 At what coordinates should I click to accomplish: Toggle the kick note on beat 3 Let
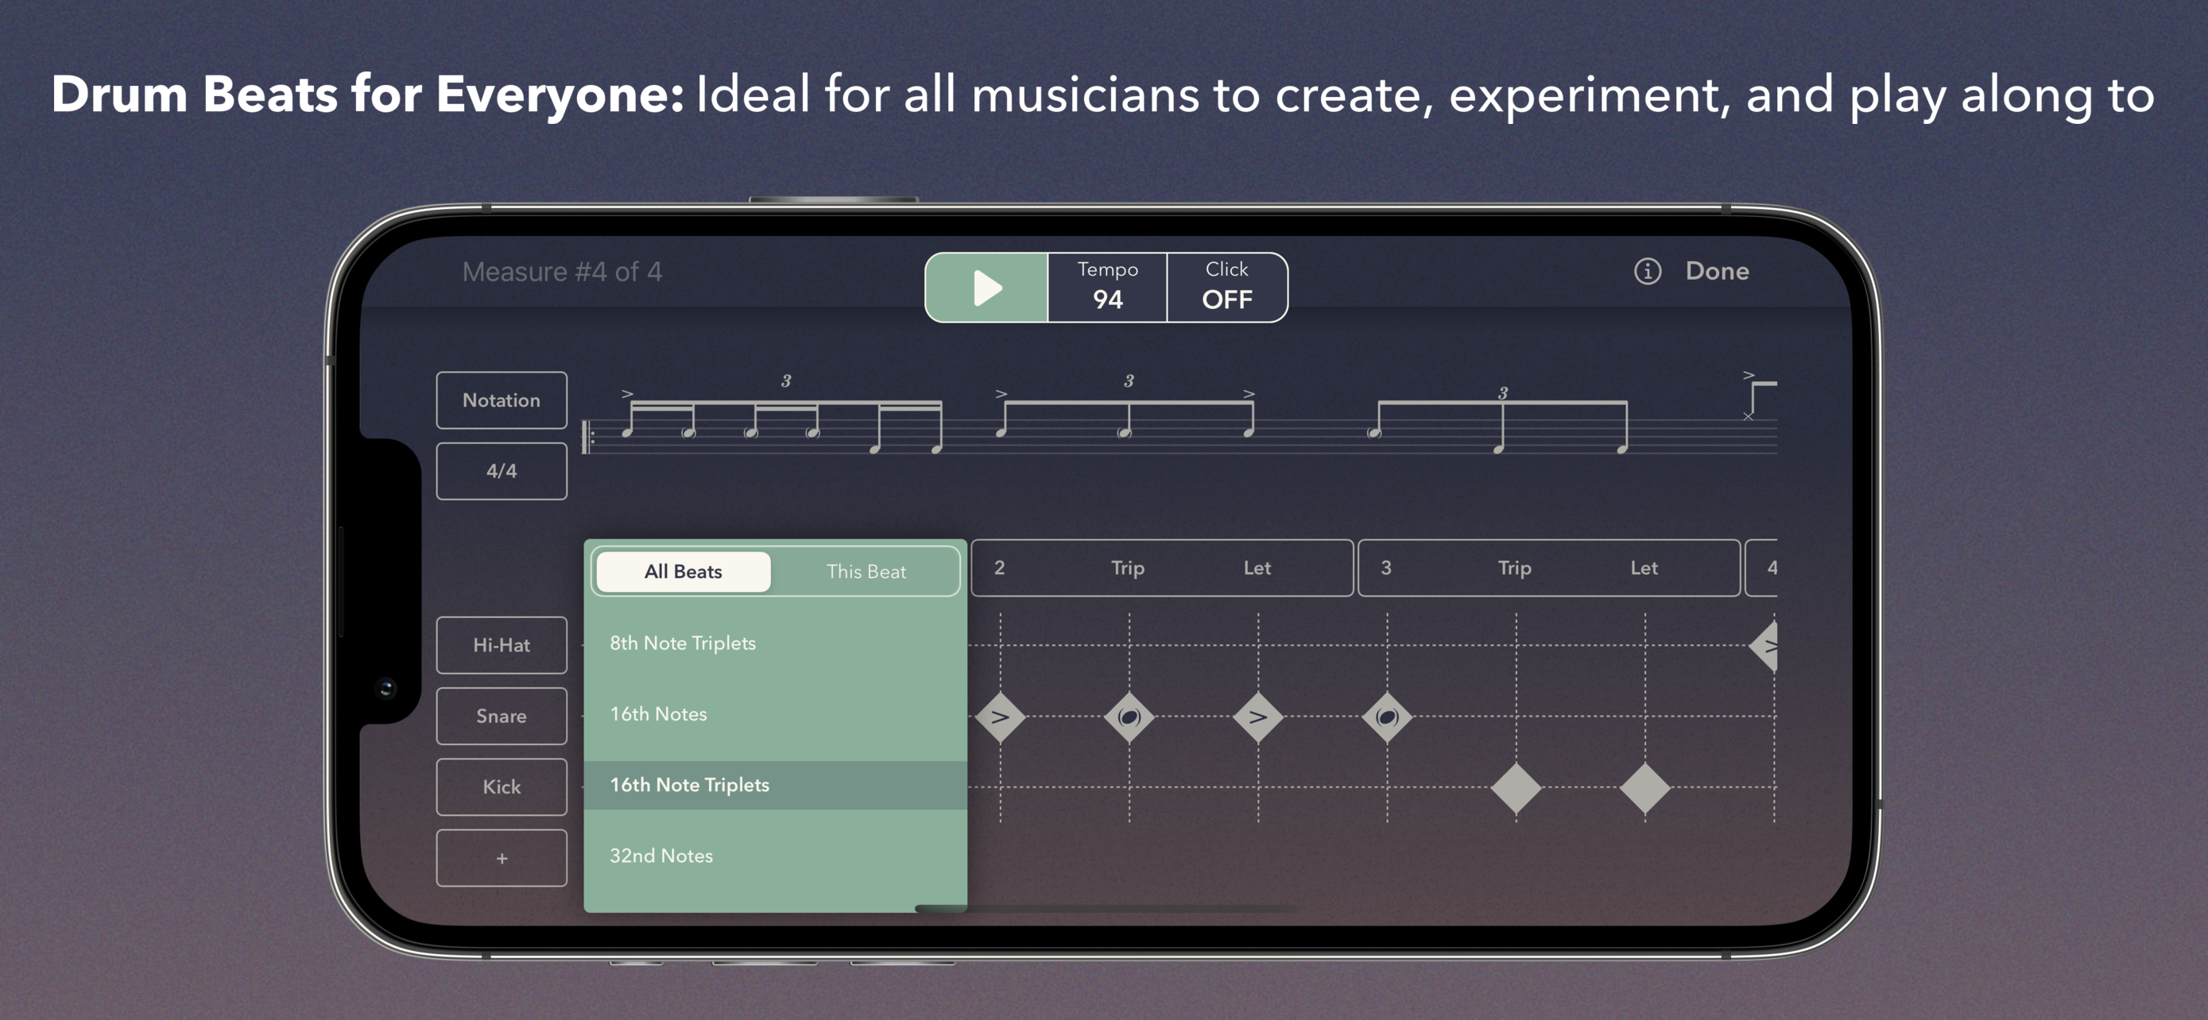1644,788
